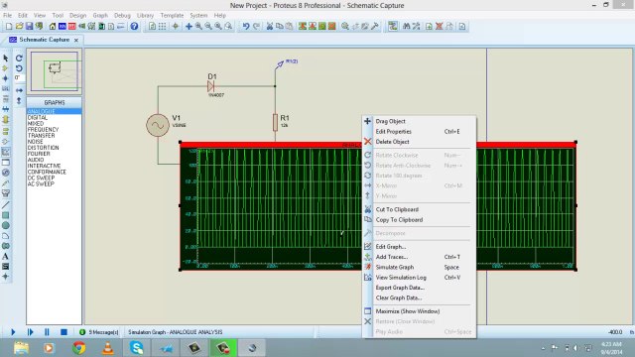The image size is (635, 357).
Task: Click the Step simulation button
Action: coord(30,332)
